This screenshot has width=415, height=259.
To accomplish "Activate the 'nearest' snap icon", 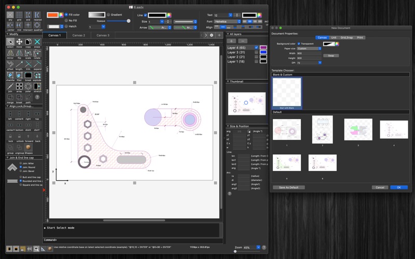I will pos(37,15).
